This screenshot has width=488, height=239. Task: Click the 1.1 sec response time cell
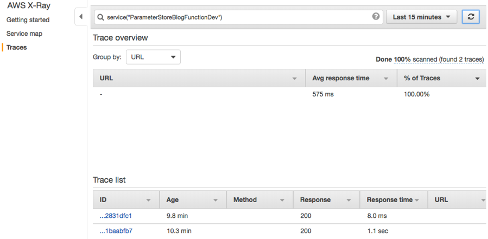pyautogui.click(x=377, y=231)
